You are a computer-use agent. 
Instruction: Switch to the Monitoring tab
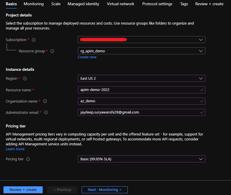coord(34,4)
